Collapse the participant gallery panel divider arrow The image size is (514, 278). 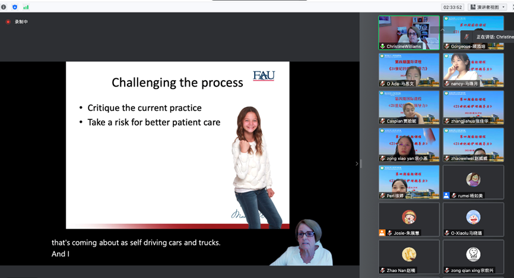point(357,164)
